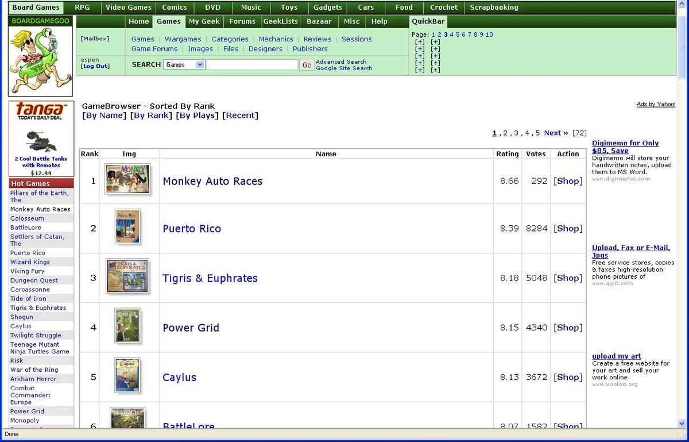Click the Log Out link
Viewport: 689px width, 442px height.
pos(95,66)
